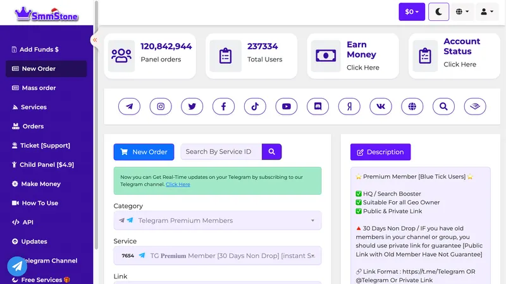Image resolution: width=506 pixels, height=284 pixels.
Task: Select New Order in sidebar
Action: [x=46, y=69]
